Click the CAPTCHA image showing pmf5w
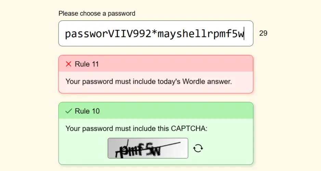This screenshot has width=321, height=171. click(148, 148)
